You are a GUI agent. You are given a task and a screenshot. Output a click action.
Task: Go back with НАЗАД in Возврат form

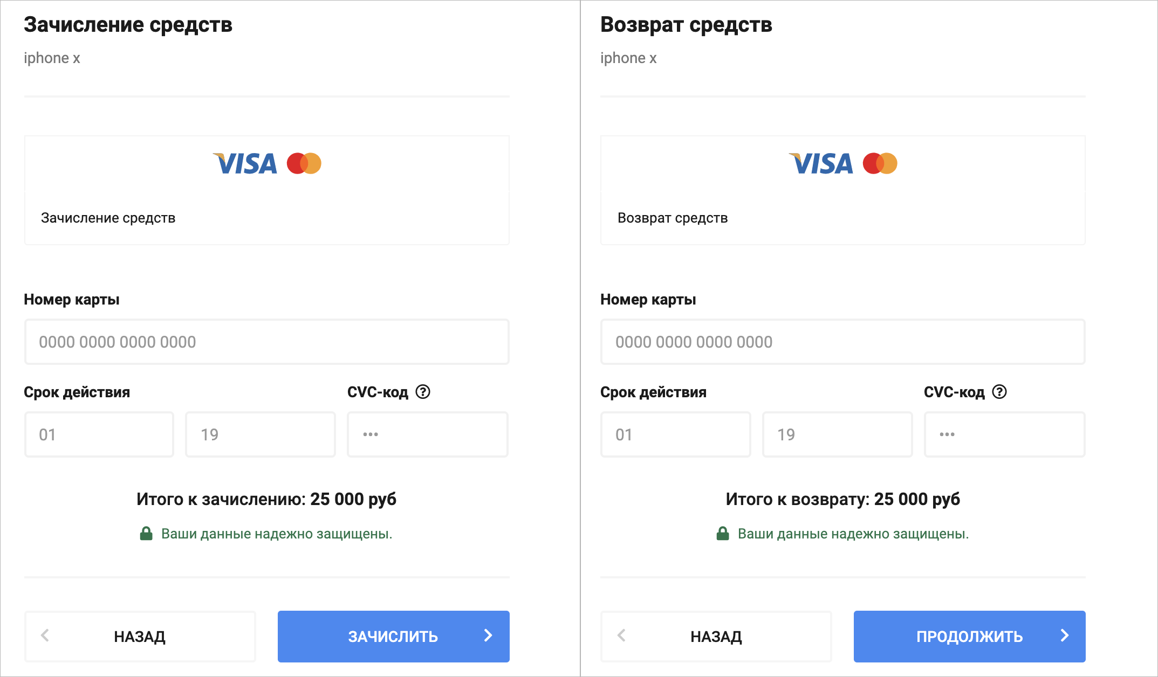point(716,636)
